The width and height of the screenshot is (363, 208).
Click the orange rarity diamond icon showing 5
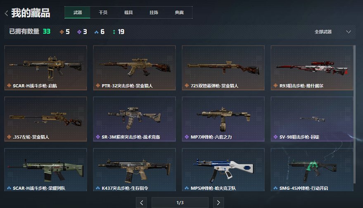[62, 32]
